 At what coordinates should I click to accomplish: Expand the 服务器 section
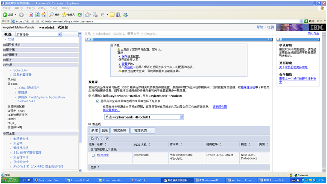tap(5, 50)
